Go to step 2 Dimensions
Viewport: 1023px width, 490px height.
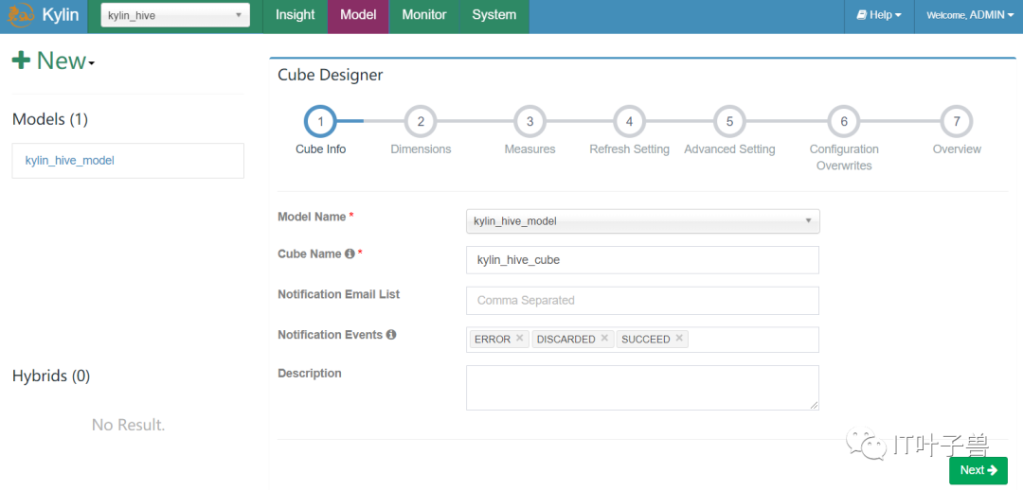point(421,121)
